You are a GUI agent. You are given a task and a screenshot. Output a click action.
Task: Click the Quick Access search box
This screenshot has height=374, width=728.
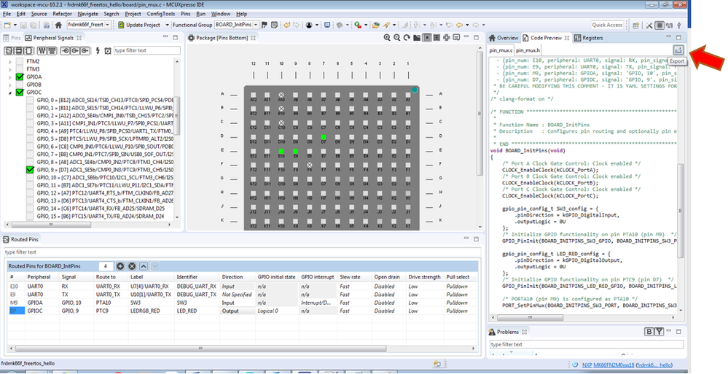click(607, 25)
